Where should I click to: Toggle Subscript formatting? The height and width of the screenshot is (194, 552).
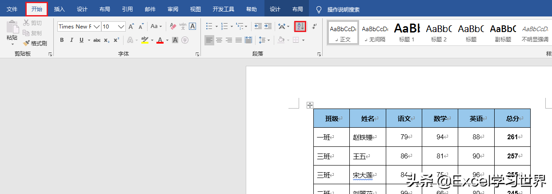(107, 40)
